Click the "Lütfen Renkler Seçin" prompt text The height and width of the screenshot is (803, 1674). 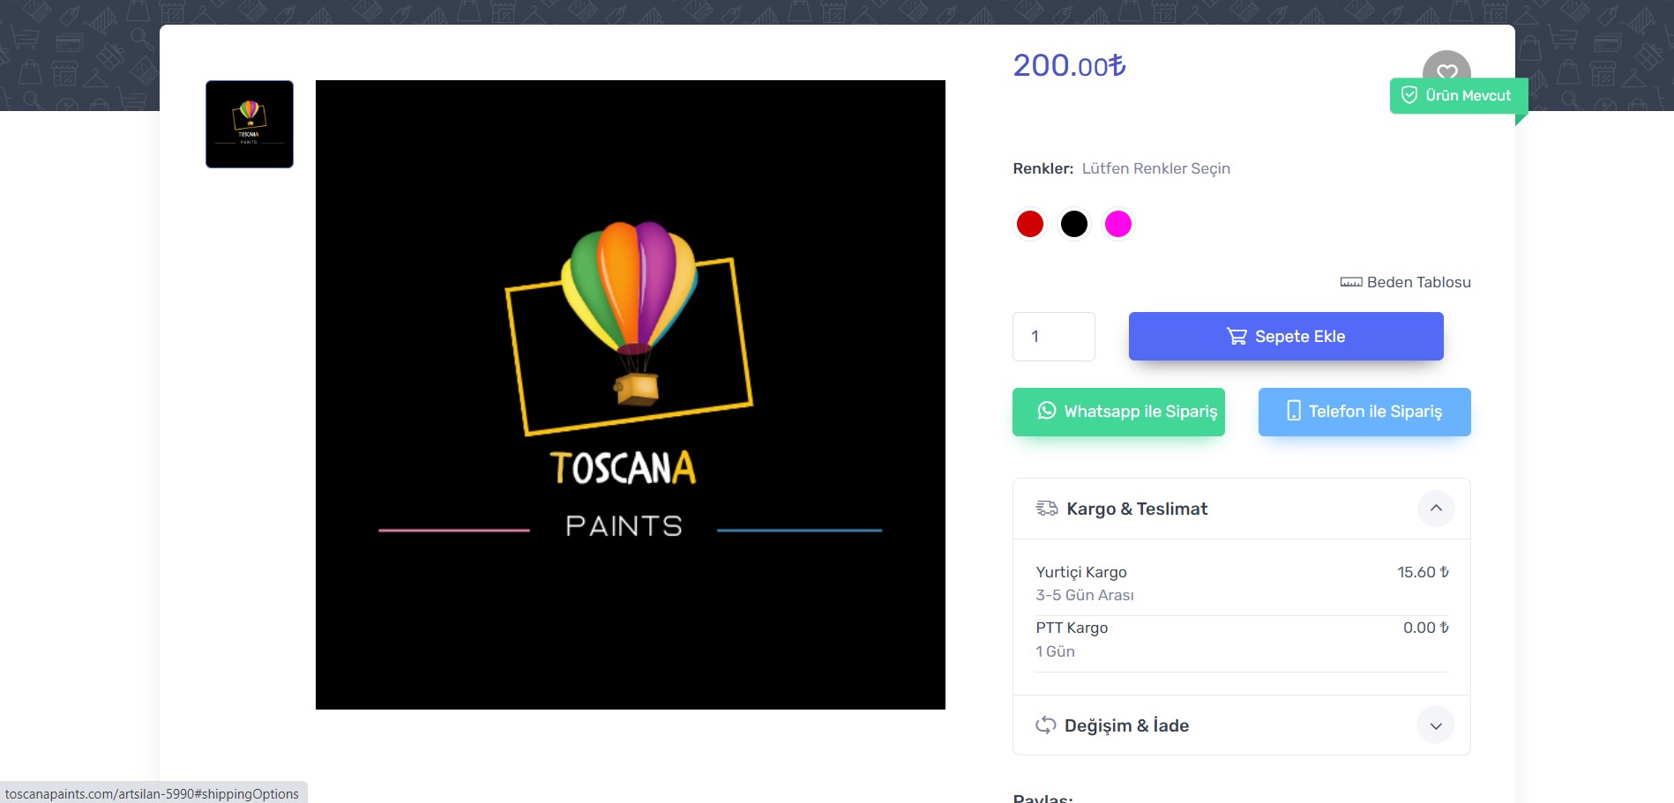1155,168
